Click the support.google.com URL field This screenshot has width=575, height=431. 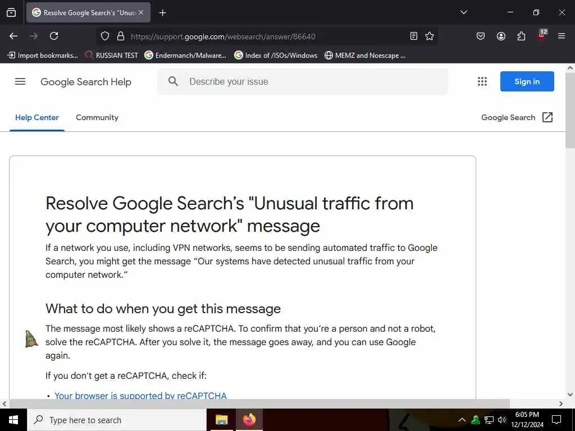click(223, 36)
